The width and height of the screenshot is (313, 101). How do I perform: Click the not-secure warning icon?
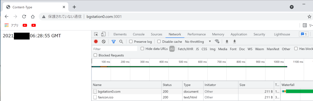click(x=44, y=16)
